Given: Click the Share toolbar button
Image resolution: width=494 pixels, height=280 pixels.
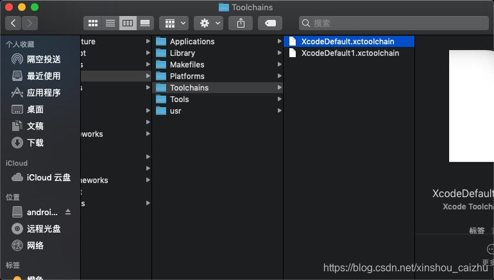Looking at the screenshot, I should [241, 23].
